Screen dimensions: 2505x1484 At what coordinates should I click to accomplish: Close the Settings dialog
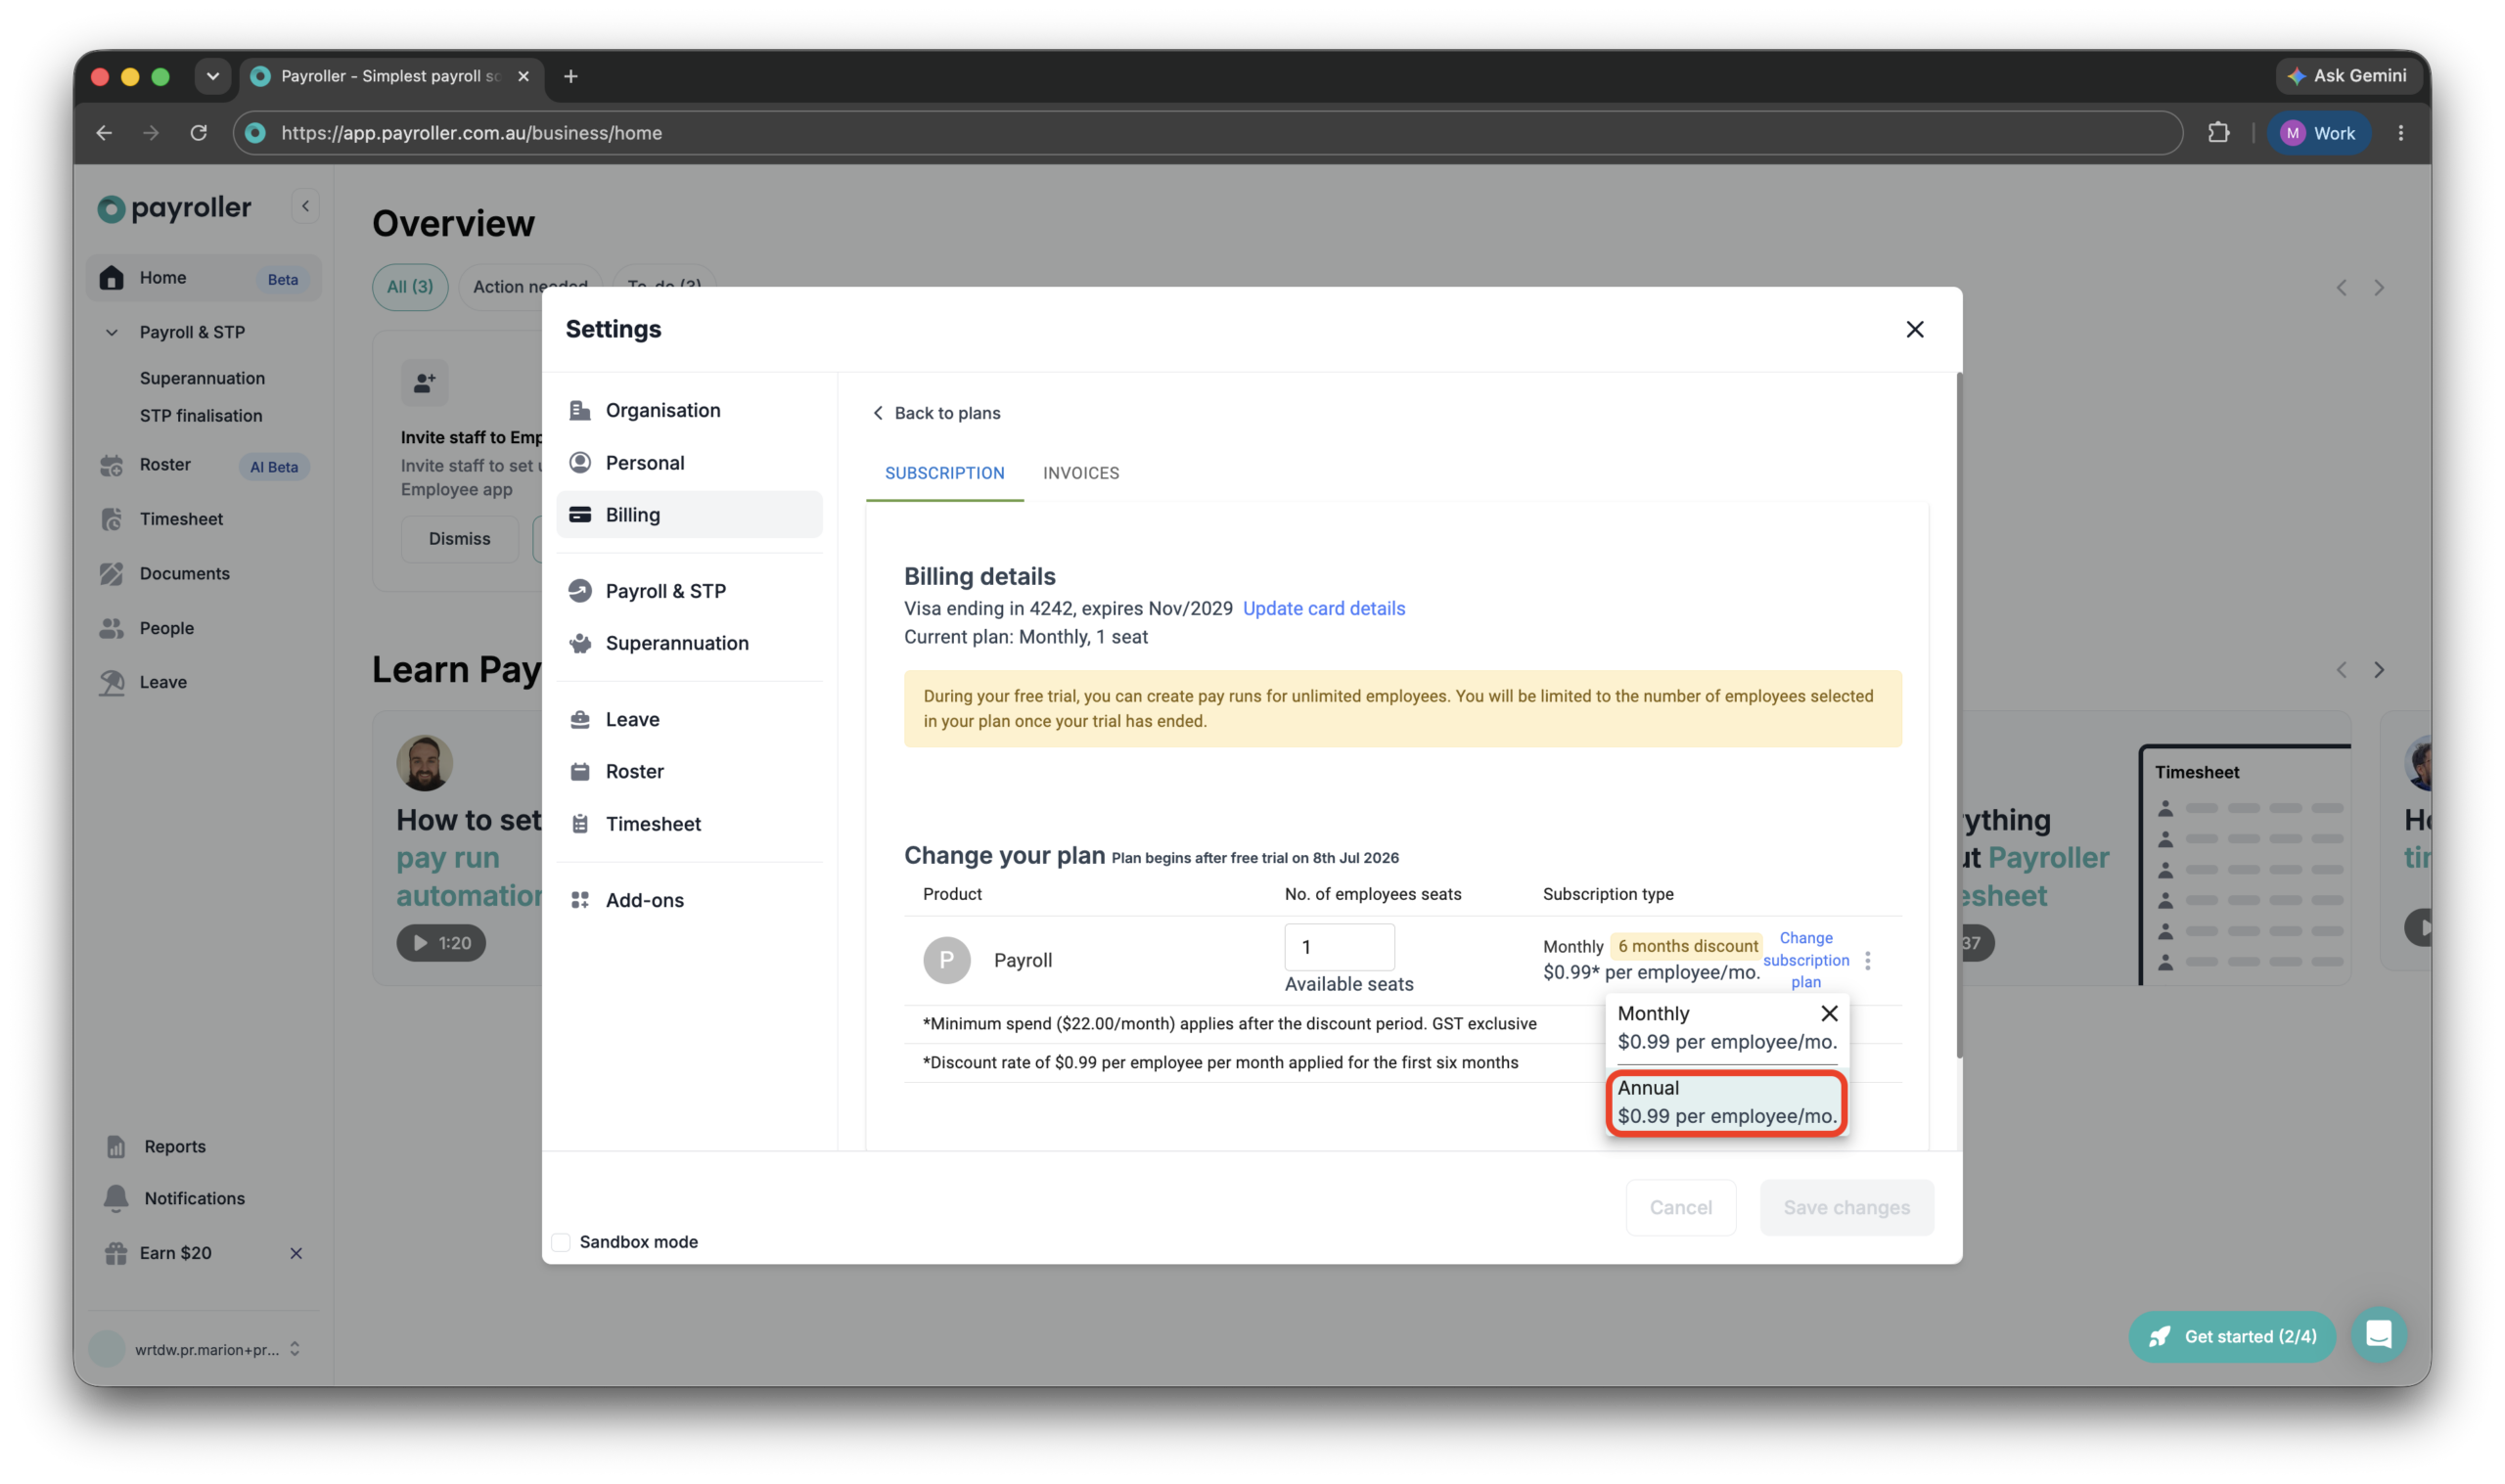pos(1913,329)
